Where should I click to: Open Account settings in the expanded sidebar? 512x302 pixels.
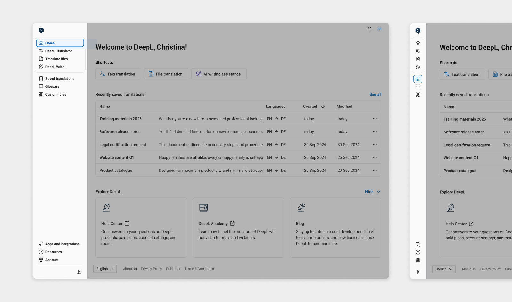click(x=60, y=260)
